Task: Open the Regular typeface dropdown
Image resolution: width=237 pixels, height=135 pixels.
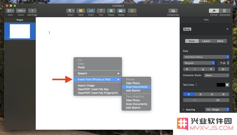Action: tap(199, 63)
